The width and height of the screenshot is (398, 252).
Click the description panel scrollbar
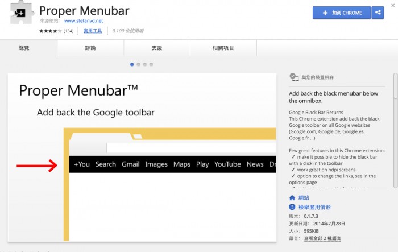click(396, 130)
